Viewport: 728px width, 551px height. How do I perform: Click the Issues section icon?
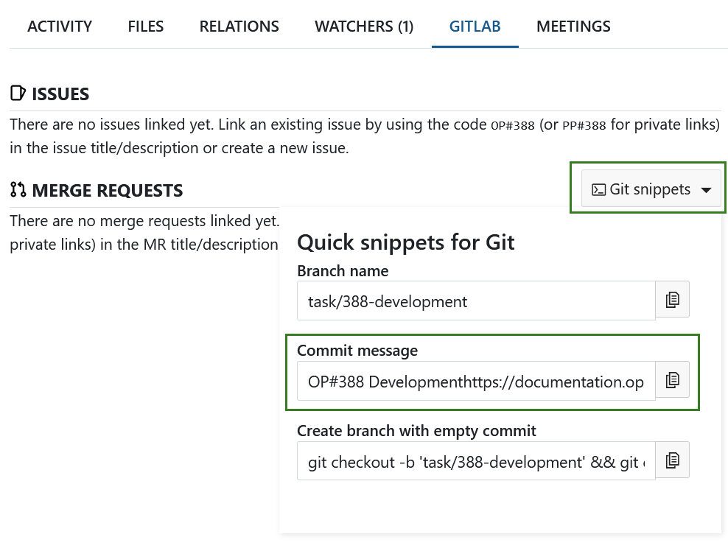[x=17, y=92]
